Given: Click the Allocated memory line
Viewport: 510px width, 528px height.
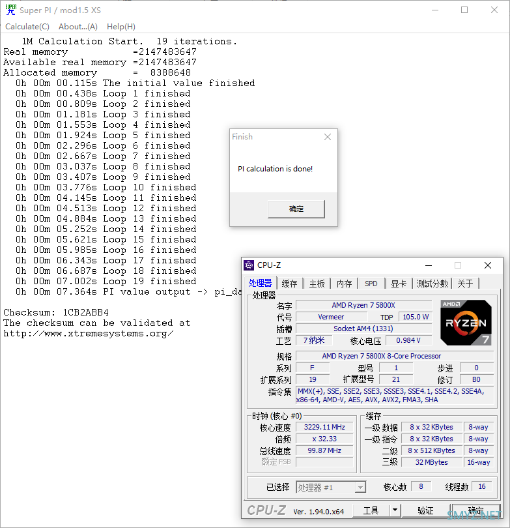Looking at the screenshot, I should click(97, 73).
